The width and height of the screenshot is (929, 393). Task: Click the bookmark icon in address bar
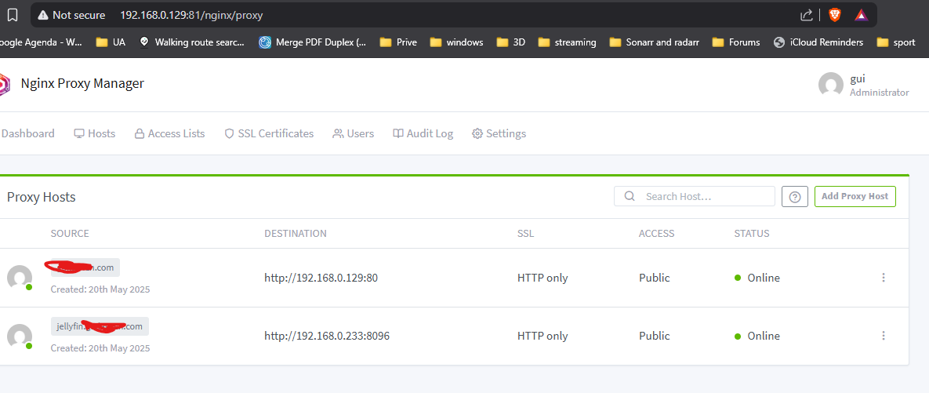(12, 15)
